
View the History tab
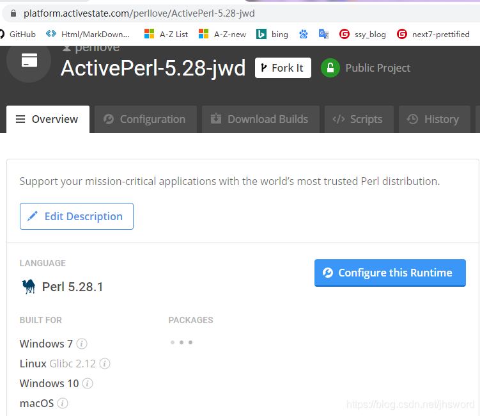[x=433, y=119]
